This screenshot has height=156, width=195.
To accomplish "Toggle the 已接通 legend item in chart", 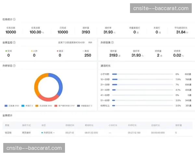I will pos(12,106).
